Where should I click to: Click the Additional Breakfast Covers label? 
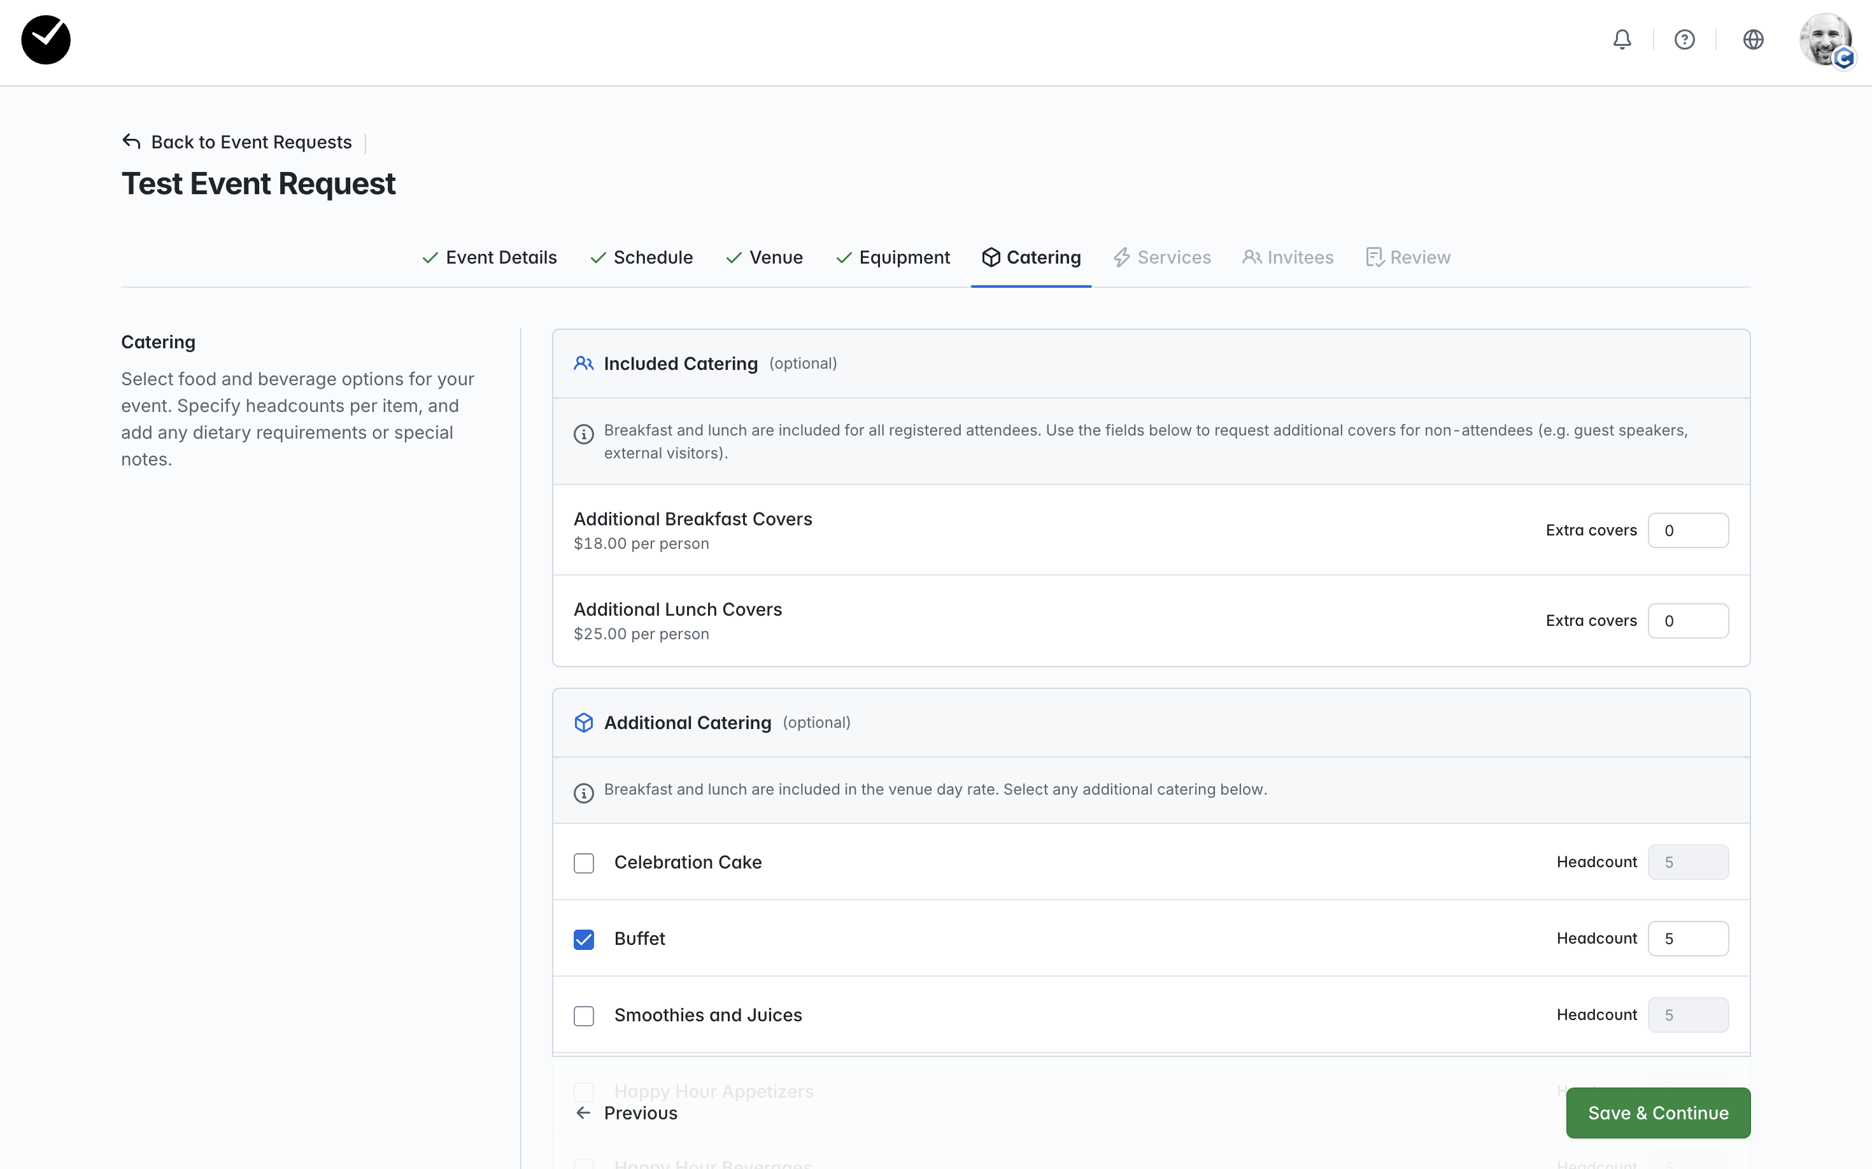coord(693,519)
